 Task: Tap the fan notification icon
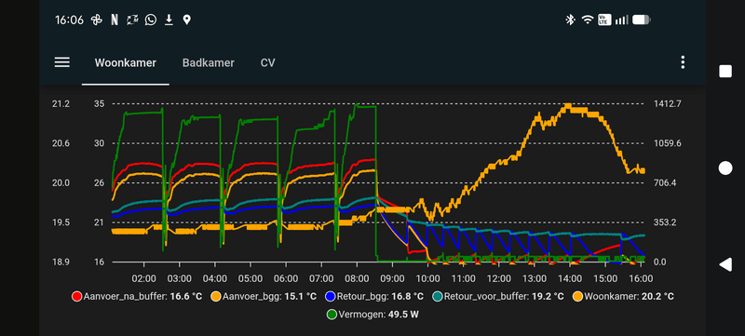click(97, 20)
